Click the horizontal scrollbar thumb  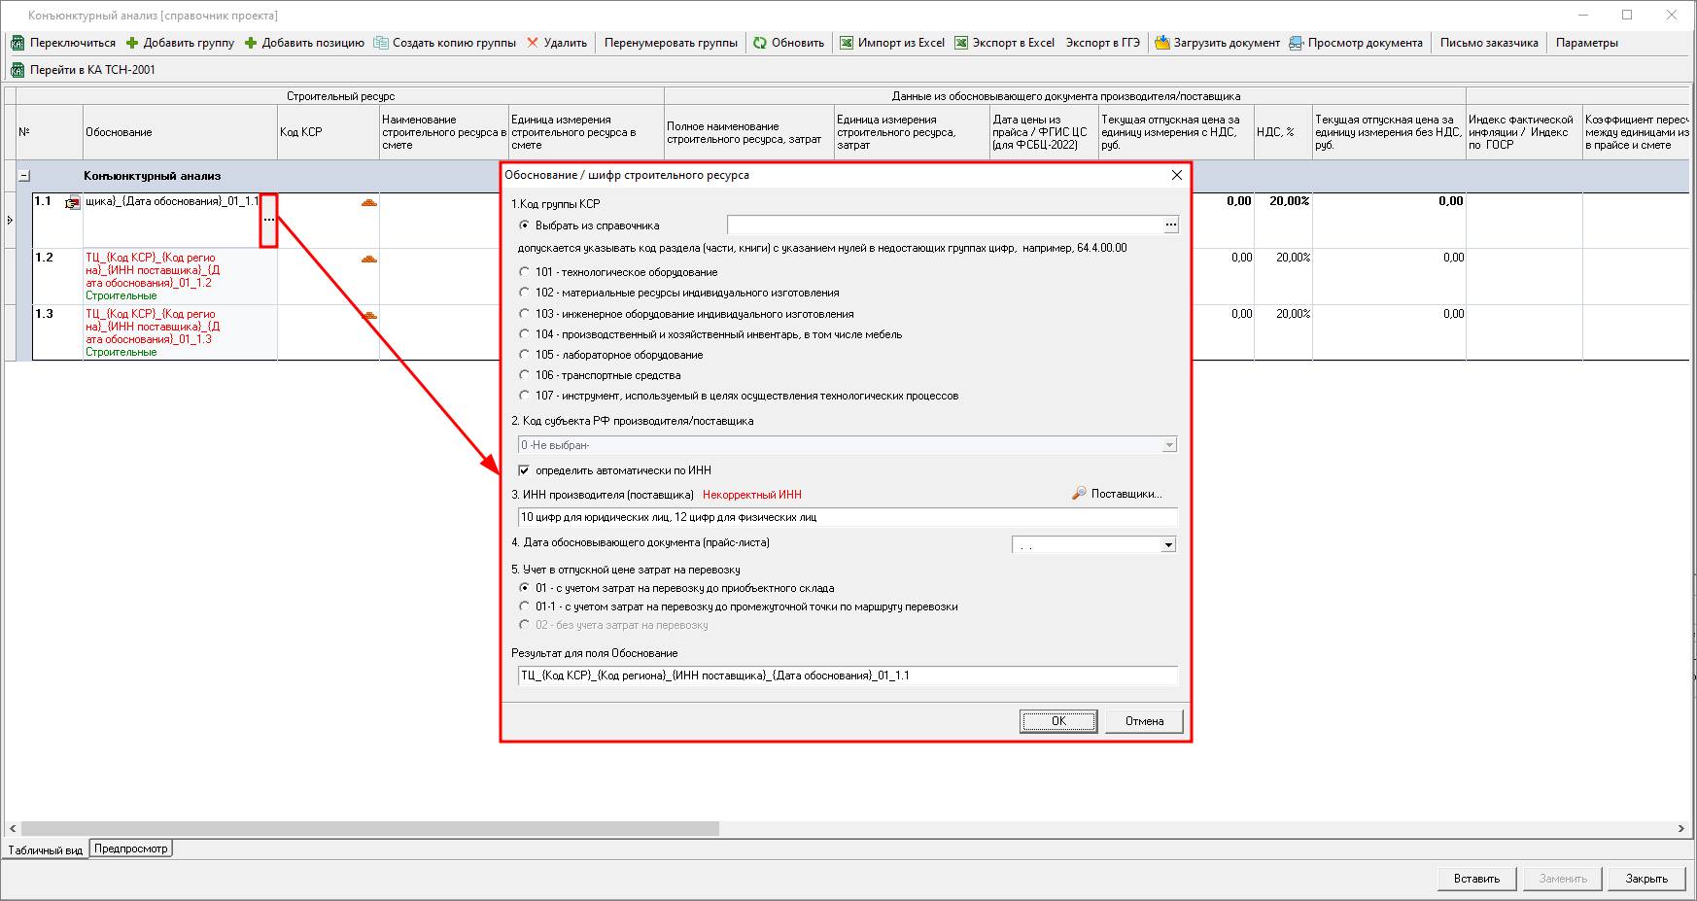coord(369,829)
